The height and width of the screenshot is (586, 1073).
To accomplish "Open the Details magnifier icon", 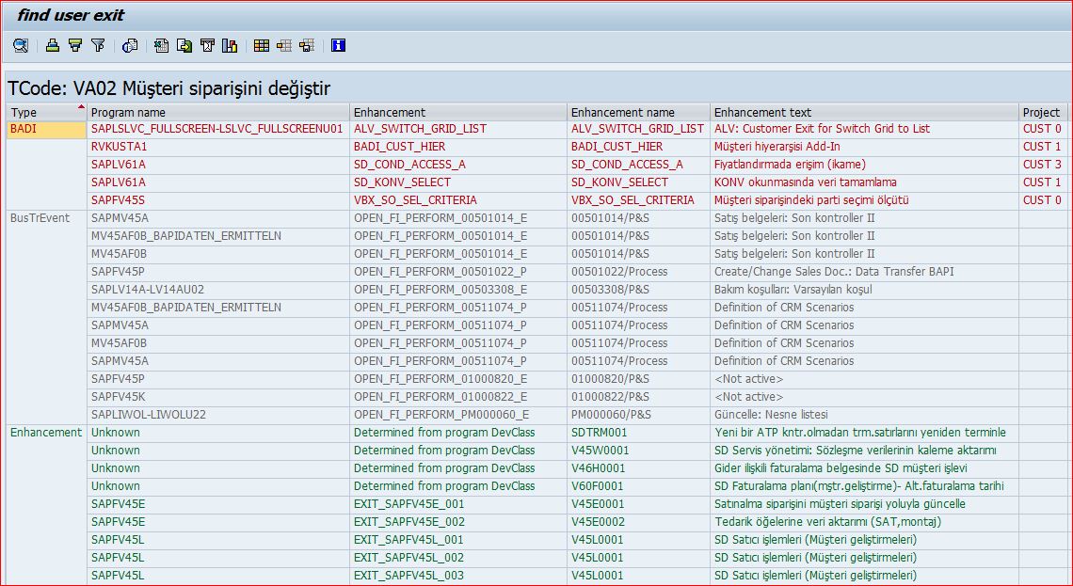I will coord(21,46).
